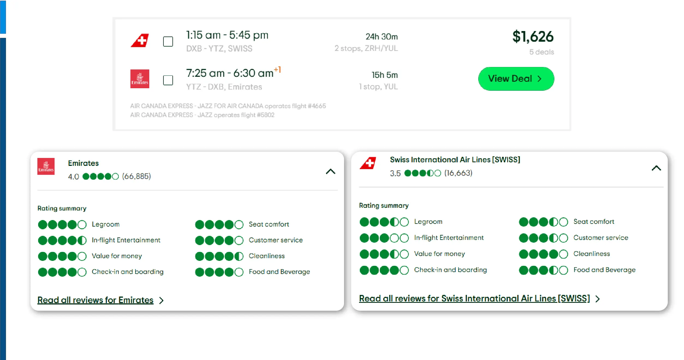Image resolution: width=684 pixels, height=360 pixels.
Task: Click the Emirates logo in the review card
Action: click(46, 166)
